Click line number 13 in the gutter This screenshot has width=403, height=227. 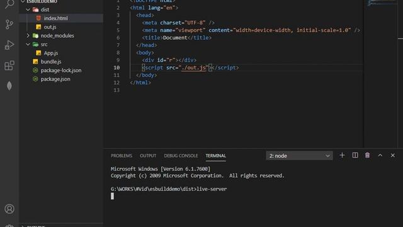click(116, 90)
